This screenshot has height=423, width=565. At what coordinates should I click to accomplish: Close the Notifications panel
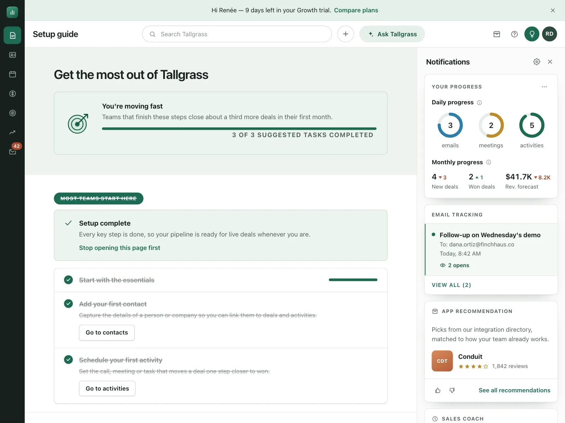click(x=550, y=62)
